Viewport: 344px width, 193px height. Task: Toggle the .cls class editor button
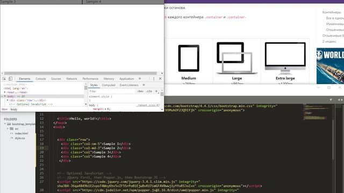(x=149, y=91)
